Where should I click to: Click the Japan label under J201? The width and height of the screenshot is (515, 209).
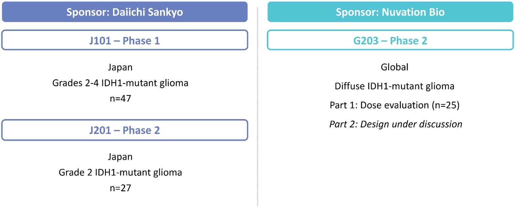[x=120, y=157]
